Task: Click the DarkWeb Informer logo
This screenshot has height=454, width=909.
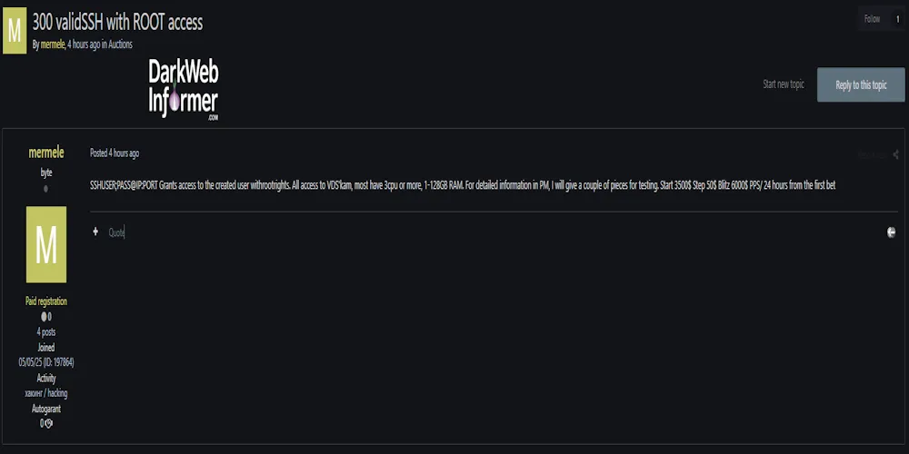Action: 184,91
